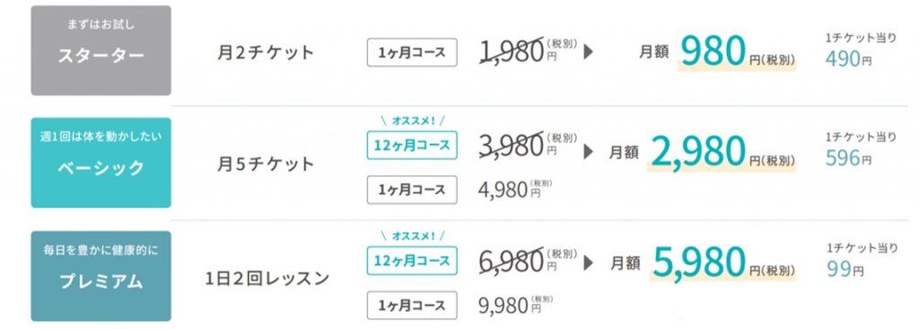Image resolution: width=919 pixels, height=329 pixels.
Task: Click the arrow icon after 3,980円 price
Action: 589,151
